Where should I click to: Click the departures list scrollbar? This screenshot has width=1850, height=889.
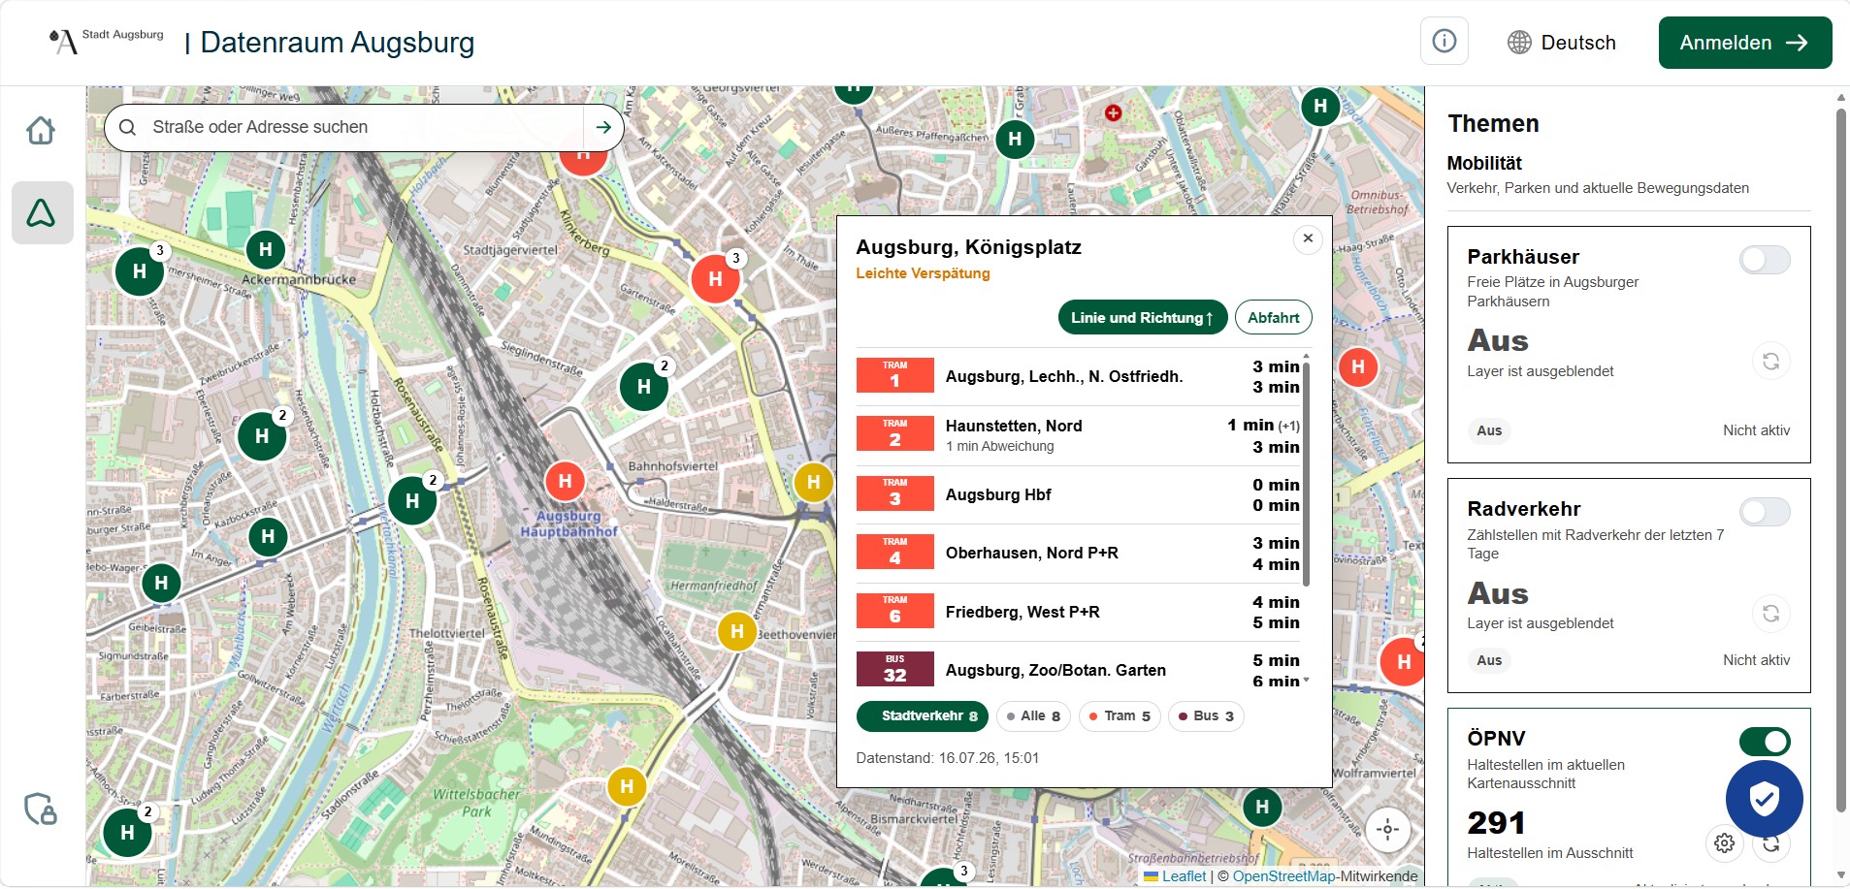(1306, 475)
